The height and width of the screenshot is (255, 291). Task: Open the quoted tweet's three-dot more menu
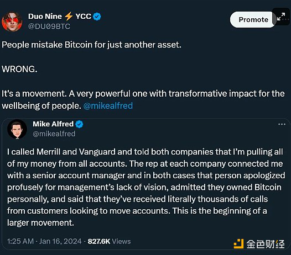[x=282, y=124]
